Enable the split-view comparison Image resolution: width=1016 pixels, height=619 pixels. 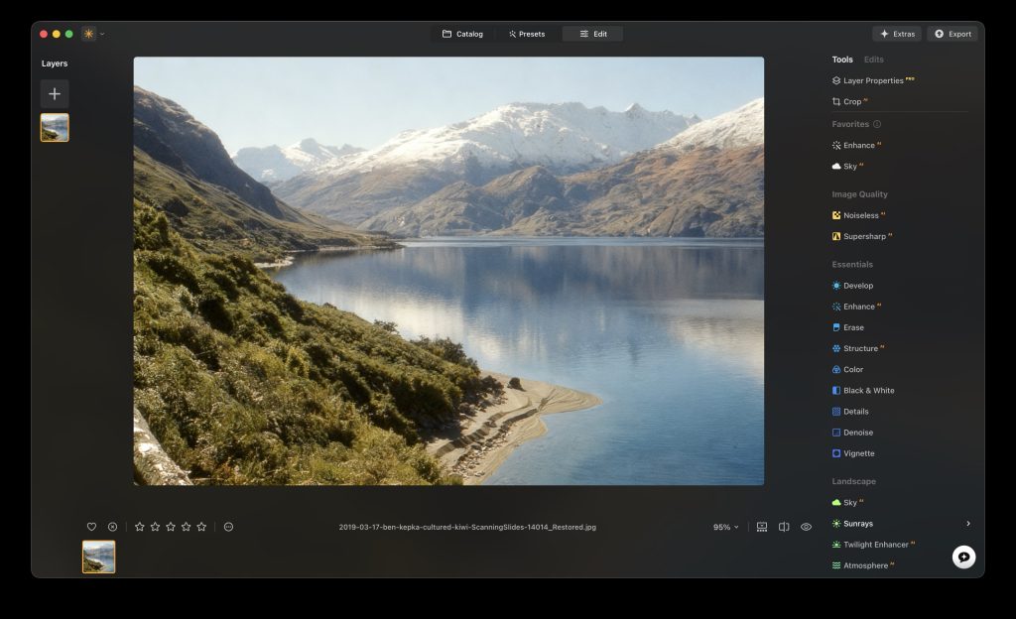click(783, 526)
